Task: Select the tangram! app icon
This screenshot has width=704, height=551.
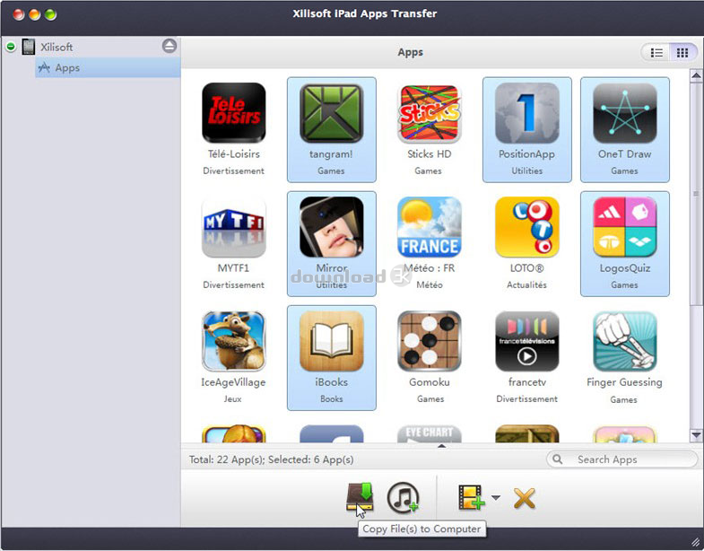Action: (x=331, y=114)
